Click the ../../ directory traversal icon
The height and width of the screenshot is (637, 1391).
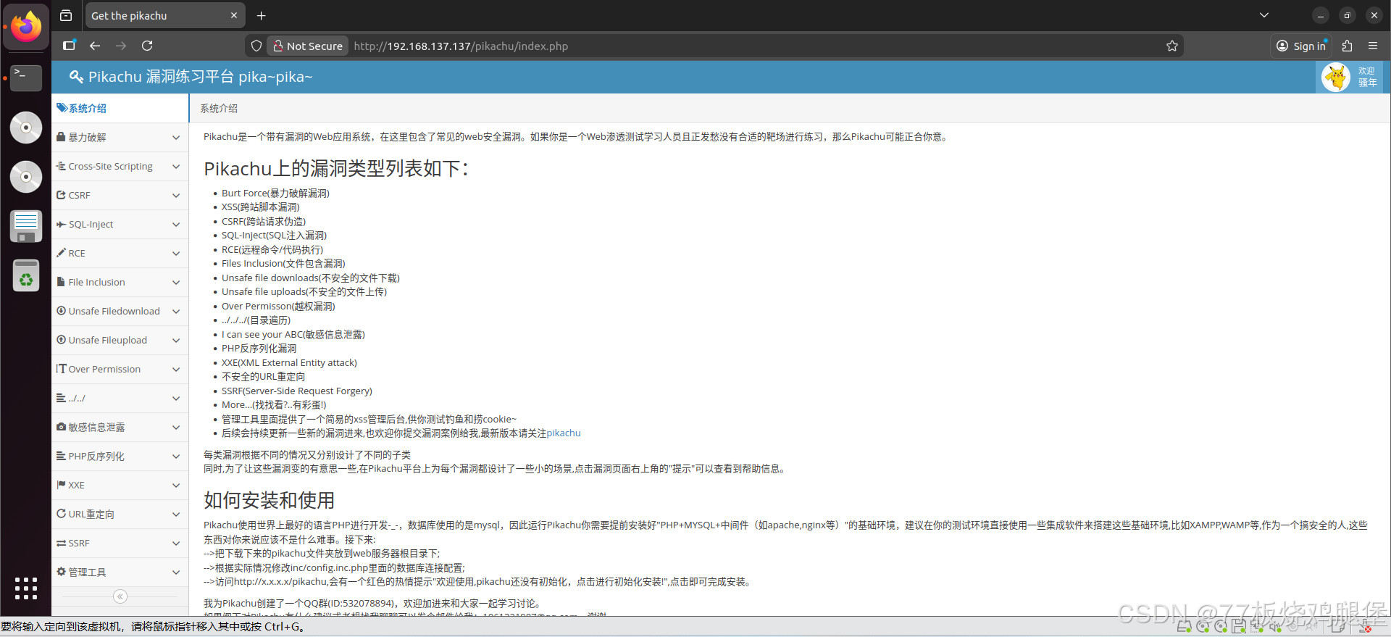[61, 398]
